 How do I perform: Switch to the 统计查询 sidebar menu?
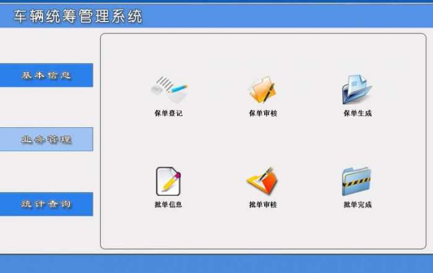[x=46, y=204]
